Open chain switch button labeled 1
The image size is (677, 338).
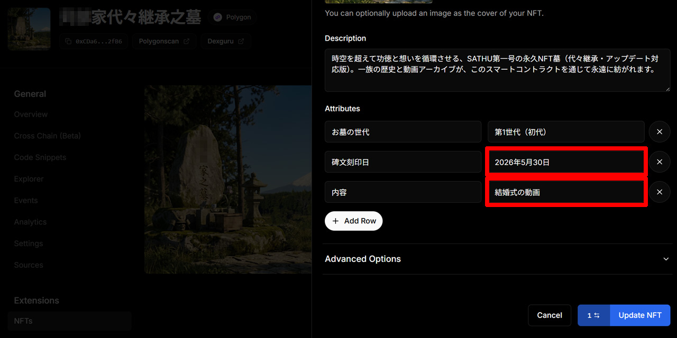pyautogui.click(x=593, y=315)
